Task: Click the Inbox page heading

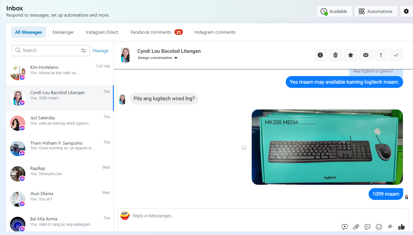Action: click(15, 8)
